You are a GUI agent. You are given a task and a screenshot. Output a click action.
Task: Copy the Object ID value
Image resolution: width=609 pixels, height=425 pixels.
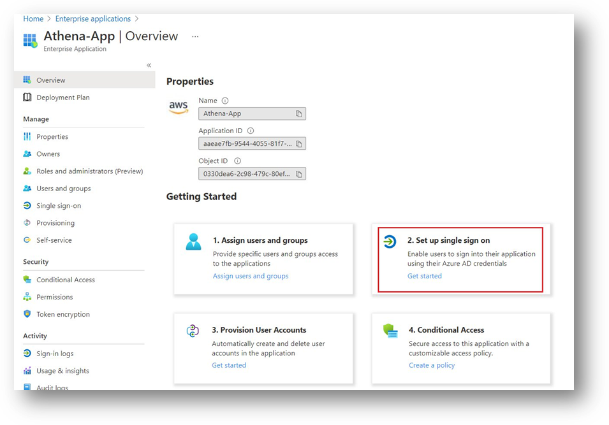(x=298, y=174)
